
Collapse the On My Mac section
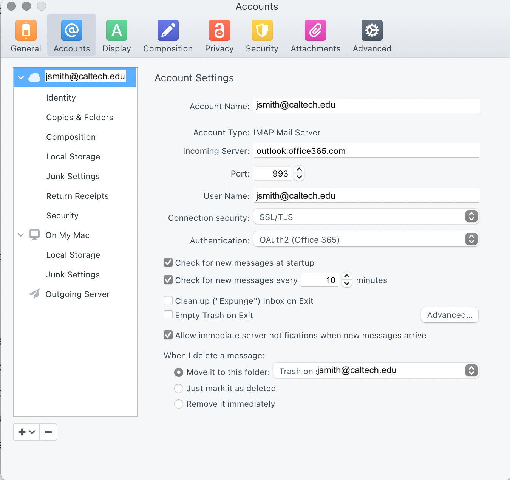(x=21, y=235)
